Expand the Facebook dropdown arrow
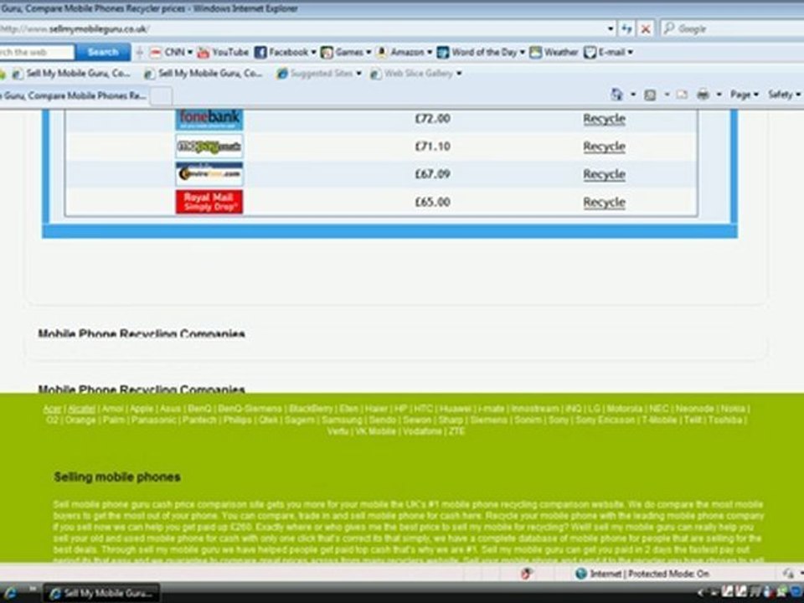This screenshot has height=603, width=804. 313,52
